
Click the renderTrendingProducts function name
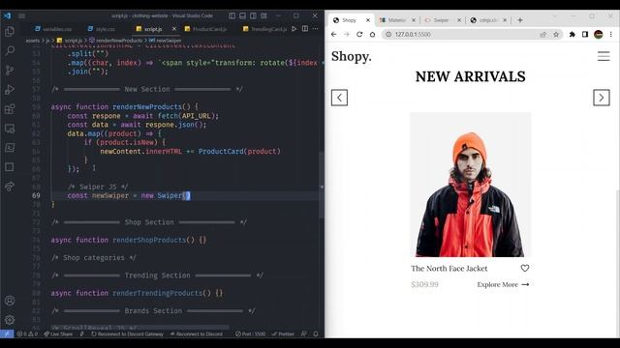point(157,293)
